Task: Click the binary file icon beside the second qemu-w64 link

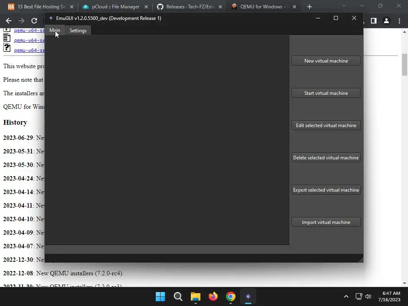Action: click(7, 38)
